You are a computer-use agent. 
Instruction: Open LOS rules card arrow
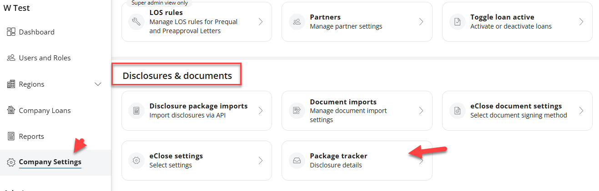point(261,22)
